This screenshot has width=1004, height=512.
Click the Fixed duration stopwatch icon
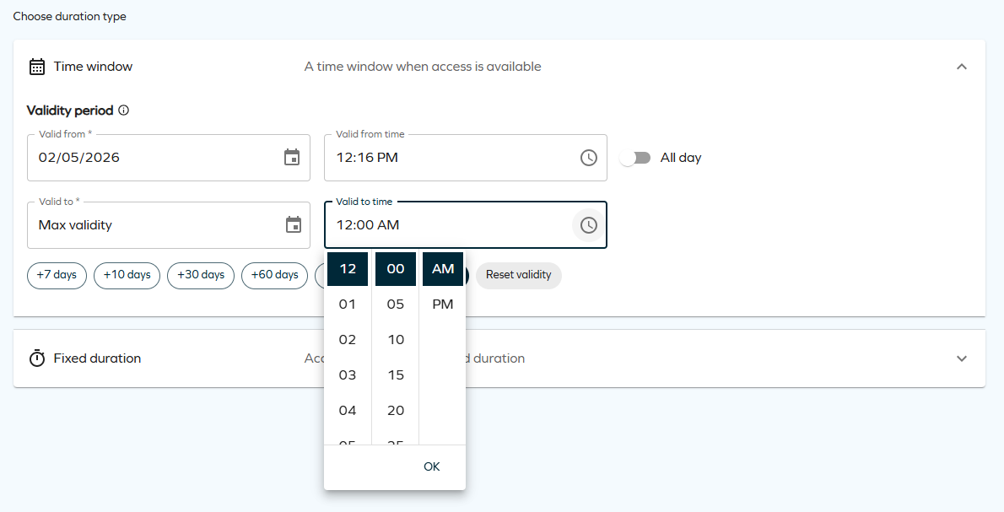37,358
